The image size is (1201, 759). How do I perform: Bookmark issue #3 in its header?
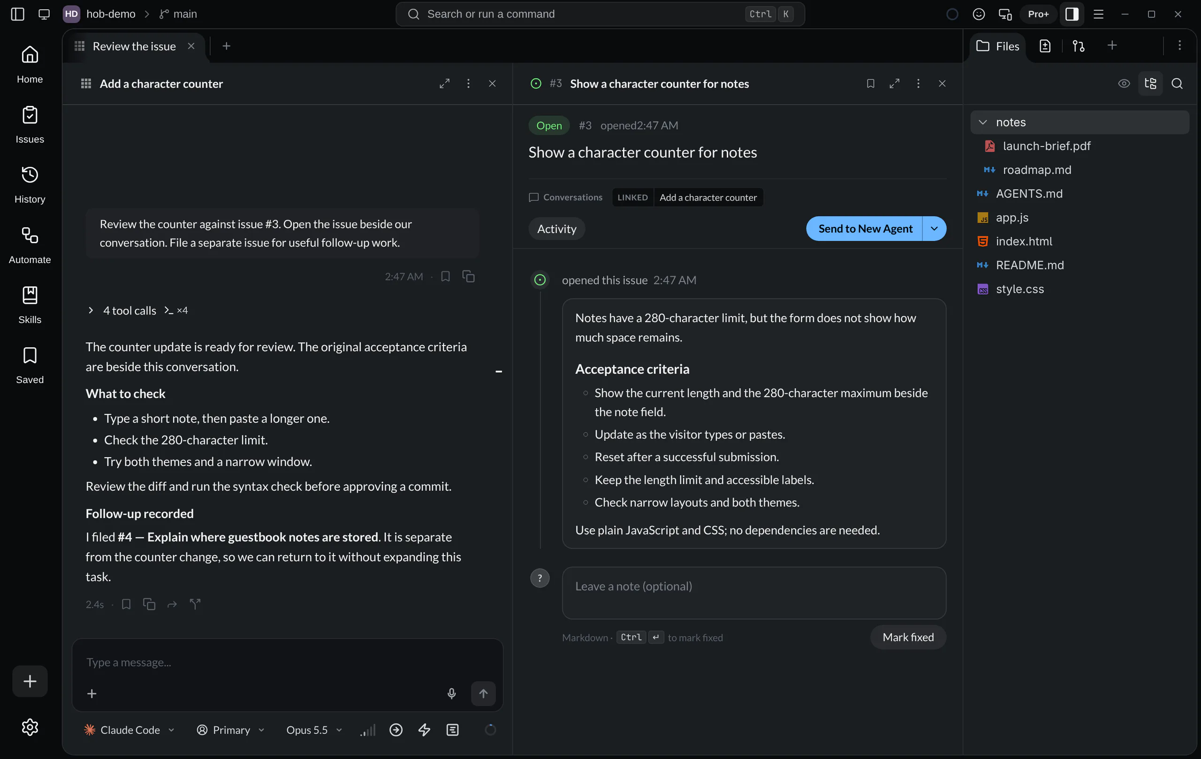pos(870,83)
